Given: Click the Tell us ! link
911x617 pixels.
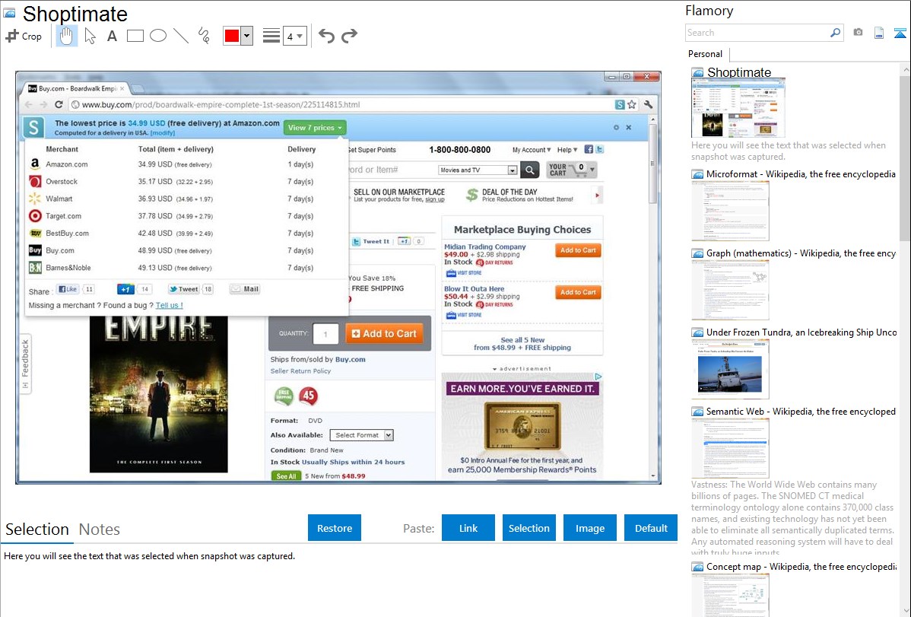Looking at the screenshot, I should click(169, 305).
